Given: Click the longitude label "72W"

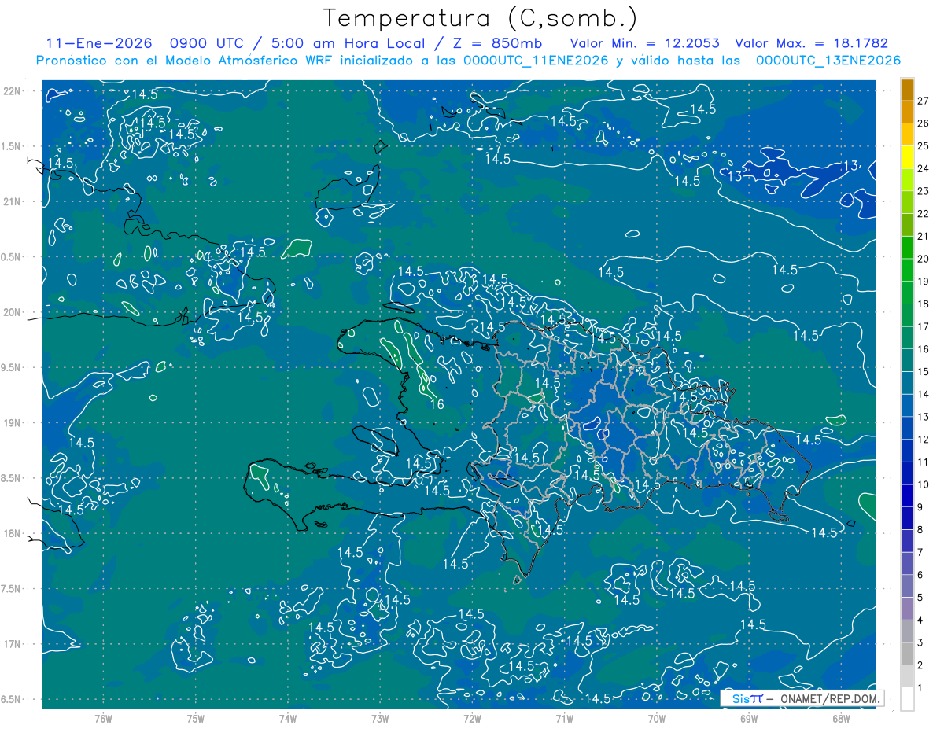Looking at the screenshot, I should (x=472, y=718).
